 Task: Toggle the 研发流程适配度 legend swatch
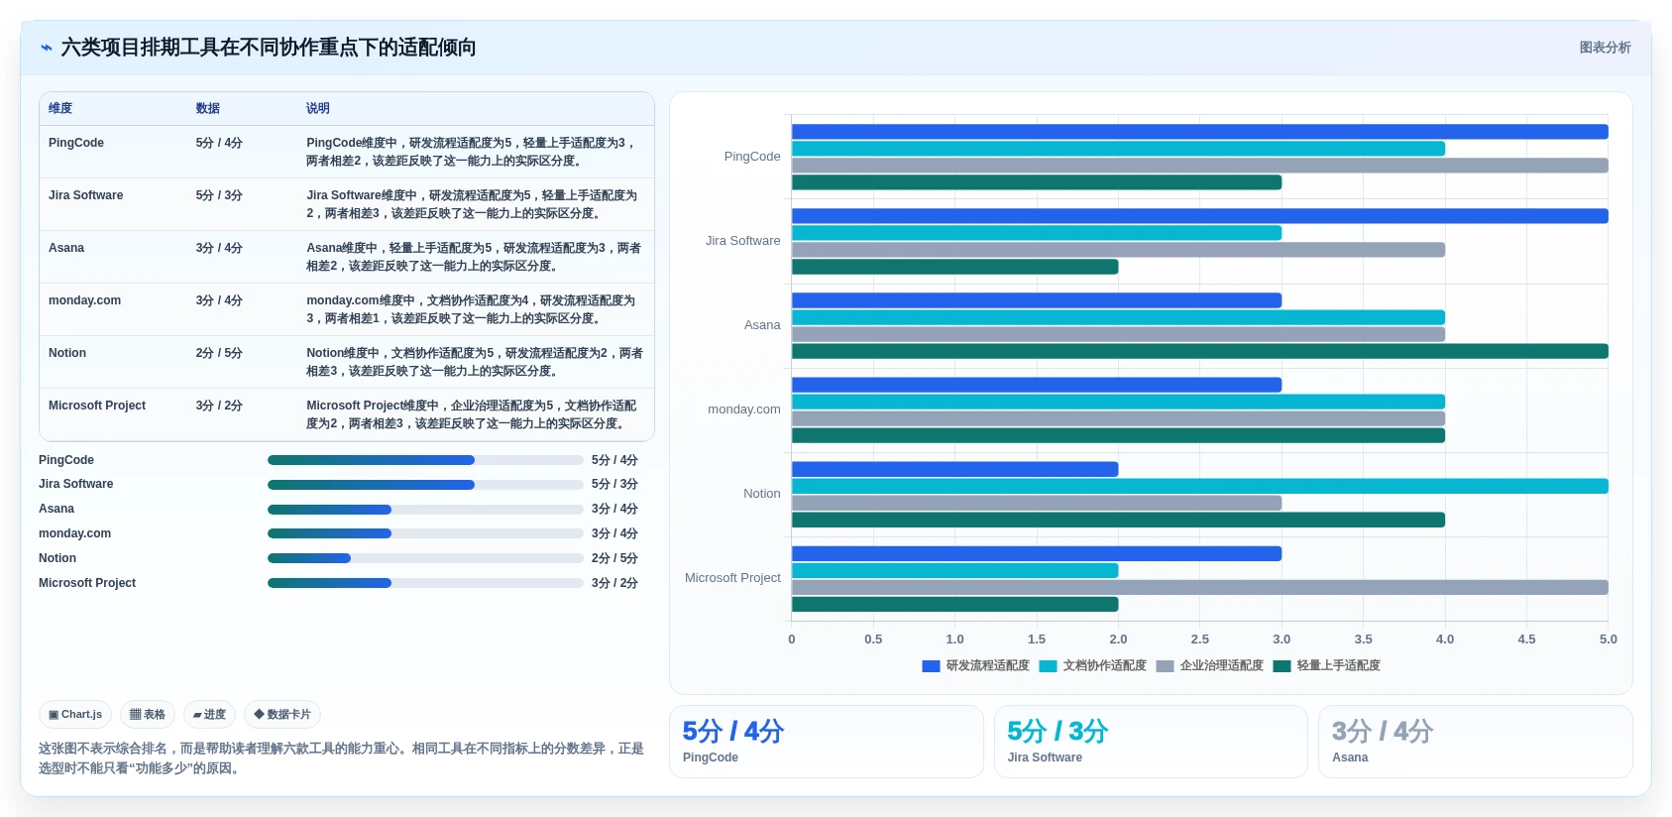931,666
